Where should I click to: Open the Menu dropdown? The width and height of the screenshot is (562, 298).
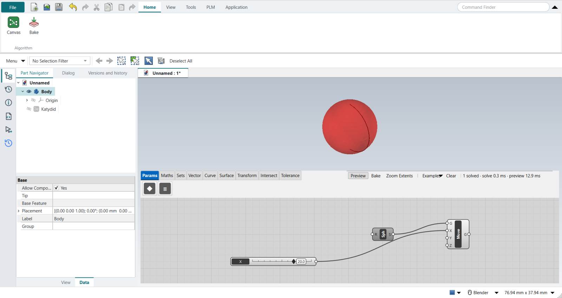[x=15, y=61]
